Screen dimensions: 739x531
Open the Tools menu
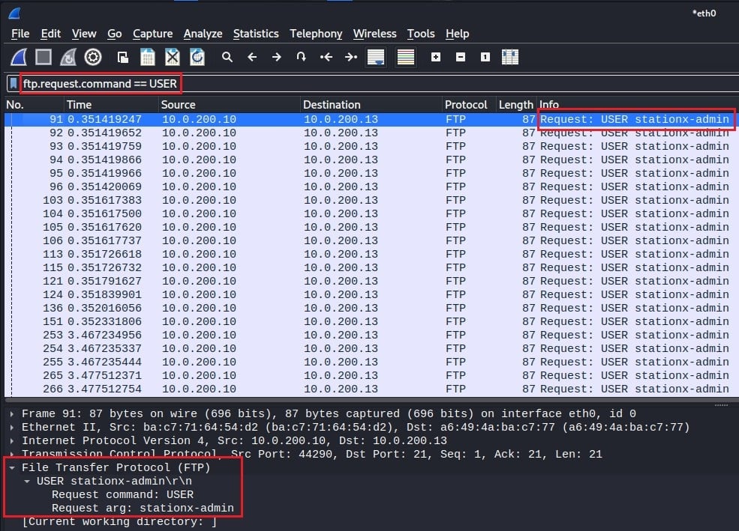[x=421, y=34]
